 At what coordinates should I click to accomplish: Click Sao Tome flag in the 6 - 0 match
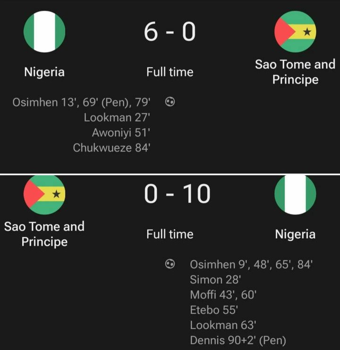pyautogui.click(x=295, y=32)
